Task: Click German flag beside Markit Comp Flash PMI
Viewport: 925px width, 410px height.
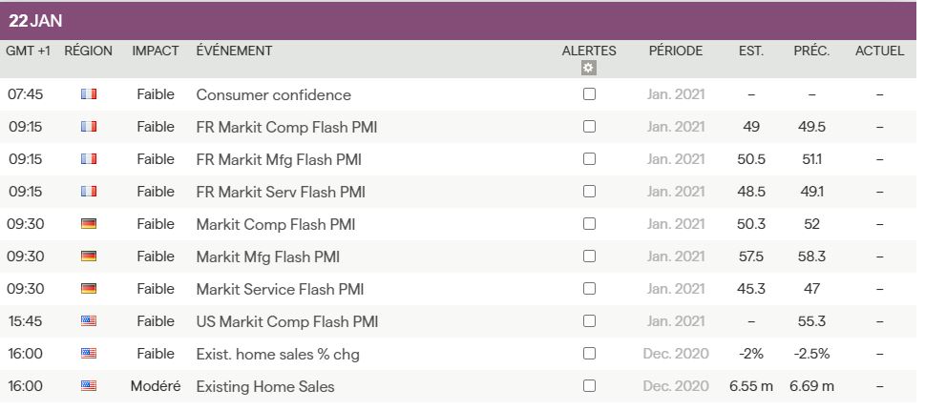Action: tap(89, 224)
